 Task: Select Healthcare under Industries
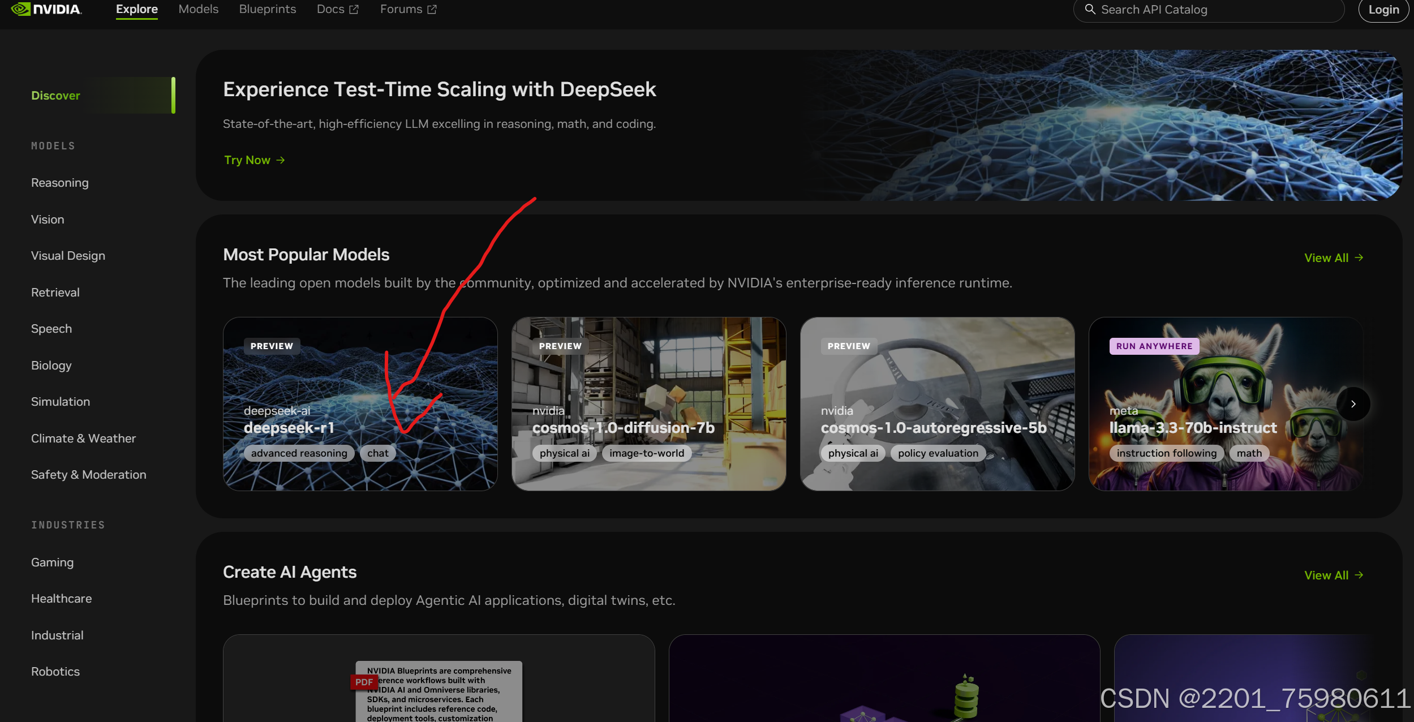pyautogui.click(x=61, y=599)
